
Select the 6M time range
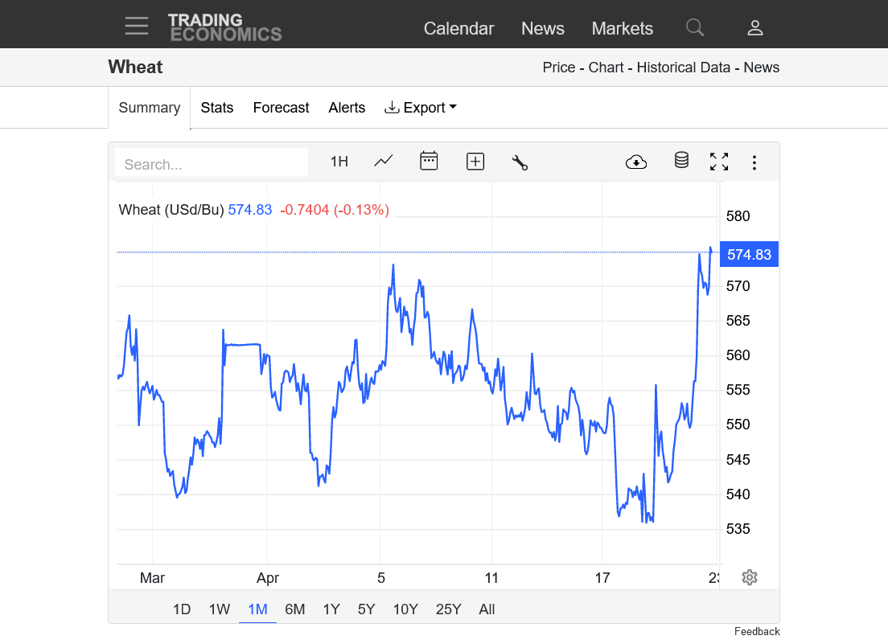(x=295, y=609)
